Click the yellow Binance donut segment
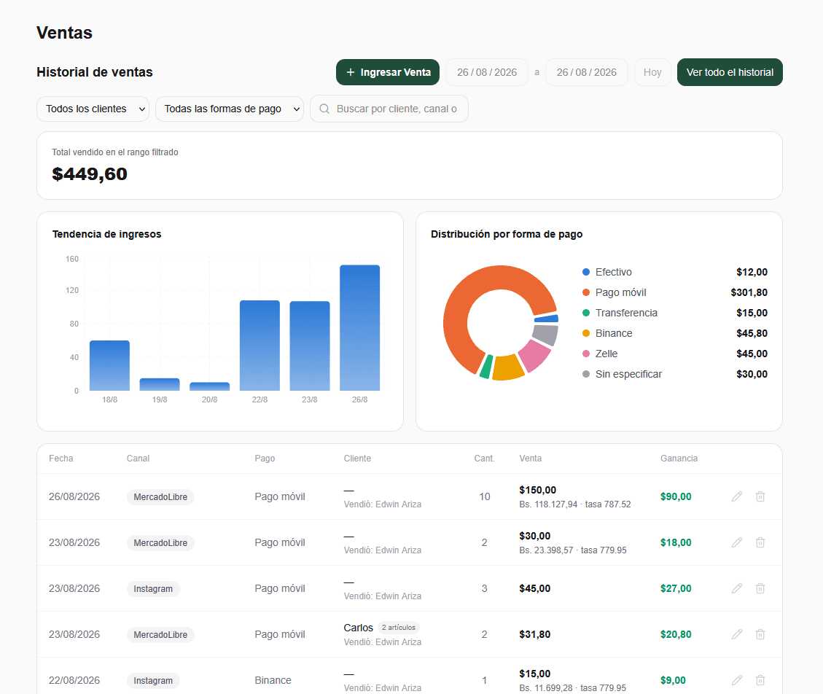Image resolution: width=823 pixels, height=694 pixels. 507,367
